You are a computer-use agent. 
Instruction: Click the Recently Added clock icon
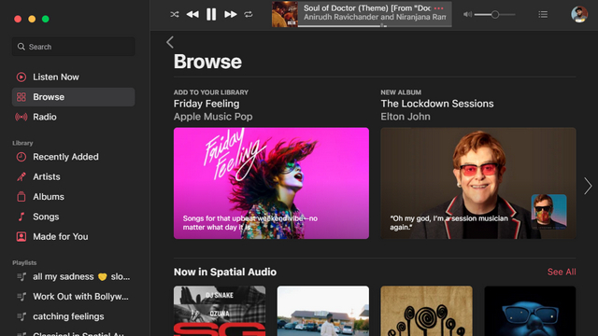tap(21, 157)
